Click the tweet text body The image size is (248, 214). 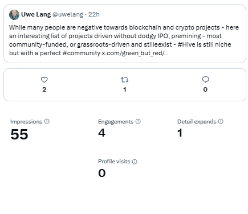click(x=124, y=40)
